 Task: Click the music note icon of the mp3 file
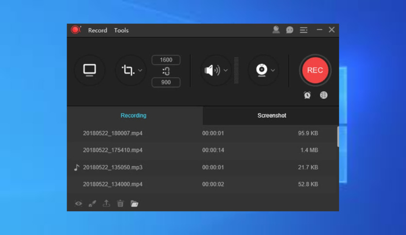77,168
